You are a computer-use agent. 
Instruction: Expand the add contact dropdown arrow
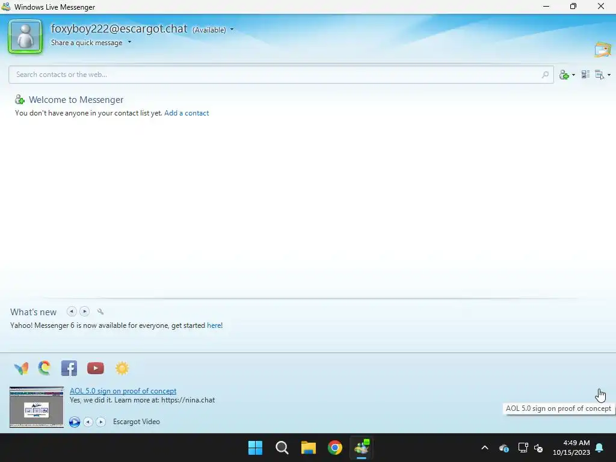pos(573,75)
